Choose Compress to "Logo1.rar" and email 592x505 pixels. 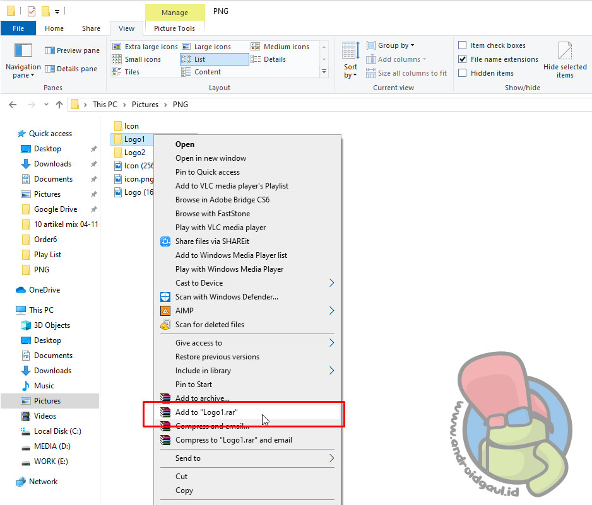(x=247, y=440)
